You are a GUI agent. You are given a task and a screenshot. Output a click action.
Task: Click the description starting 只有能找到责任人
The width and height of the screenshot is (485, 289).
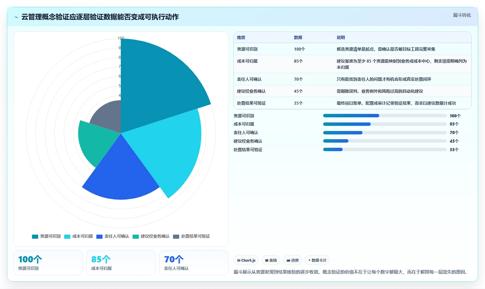[x=384, y=79]
